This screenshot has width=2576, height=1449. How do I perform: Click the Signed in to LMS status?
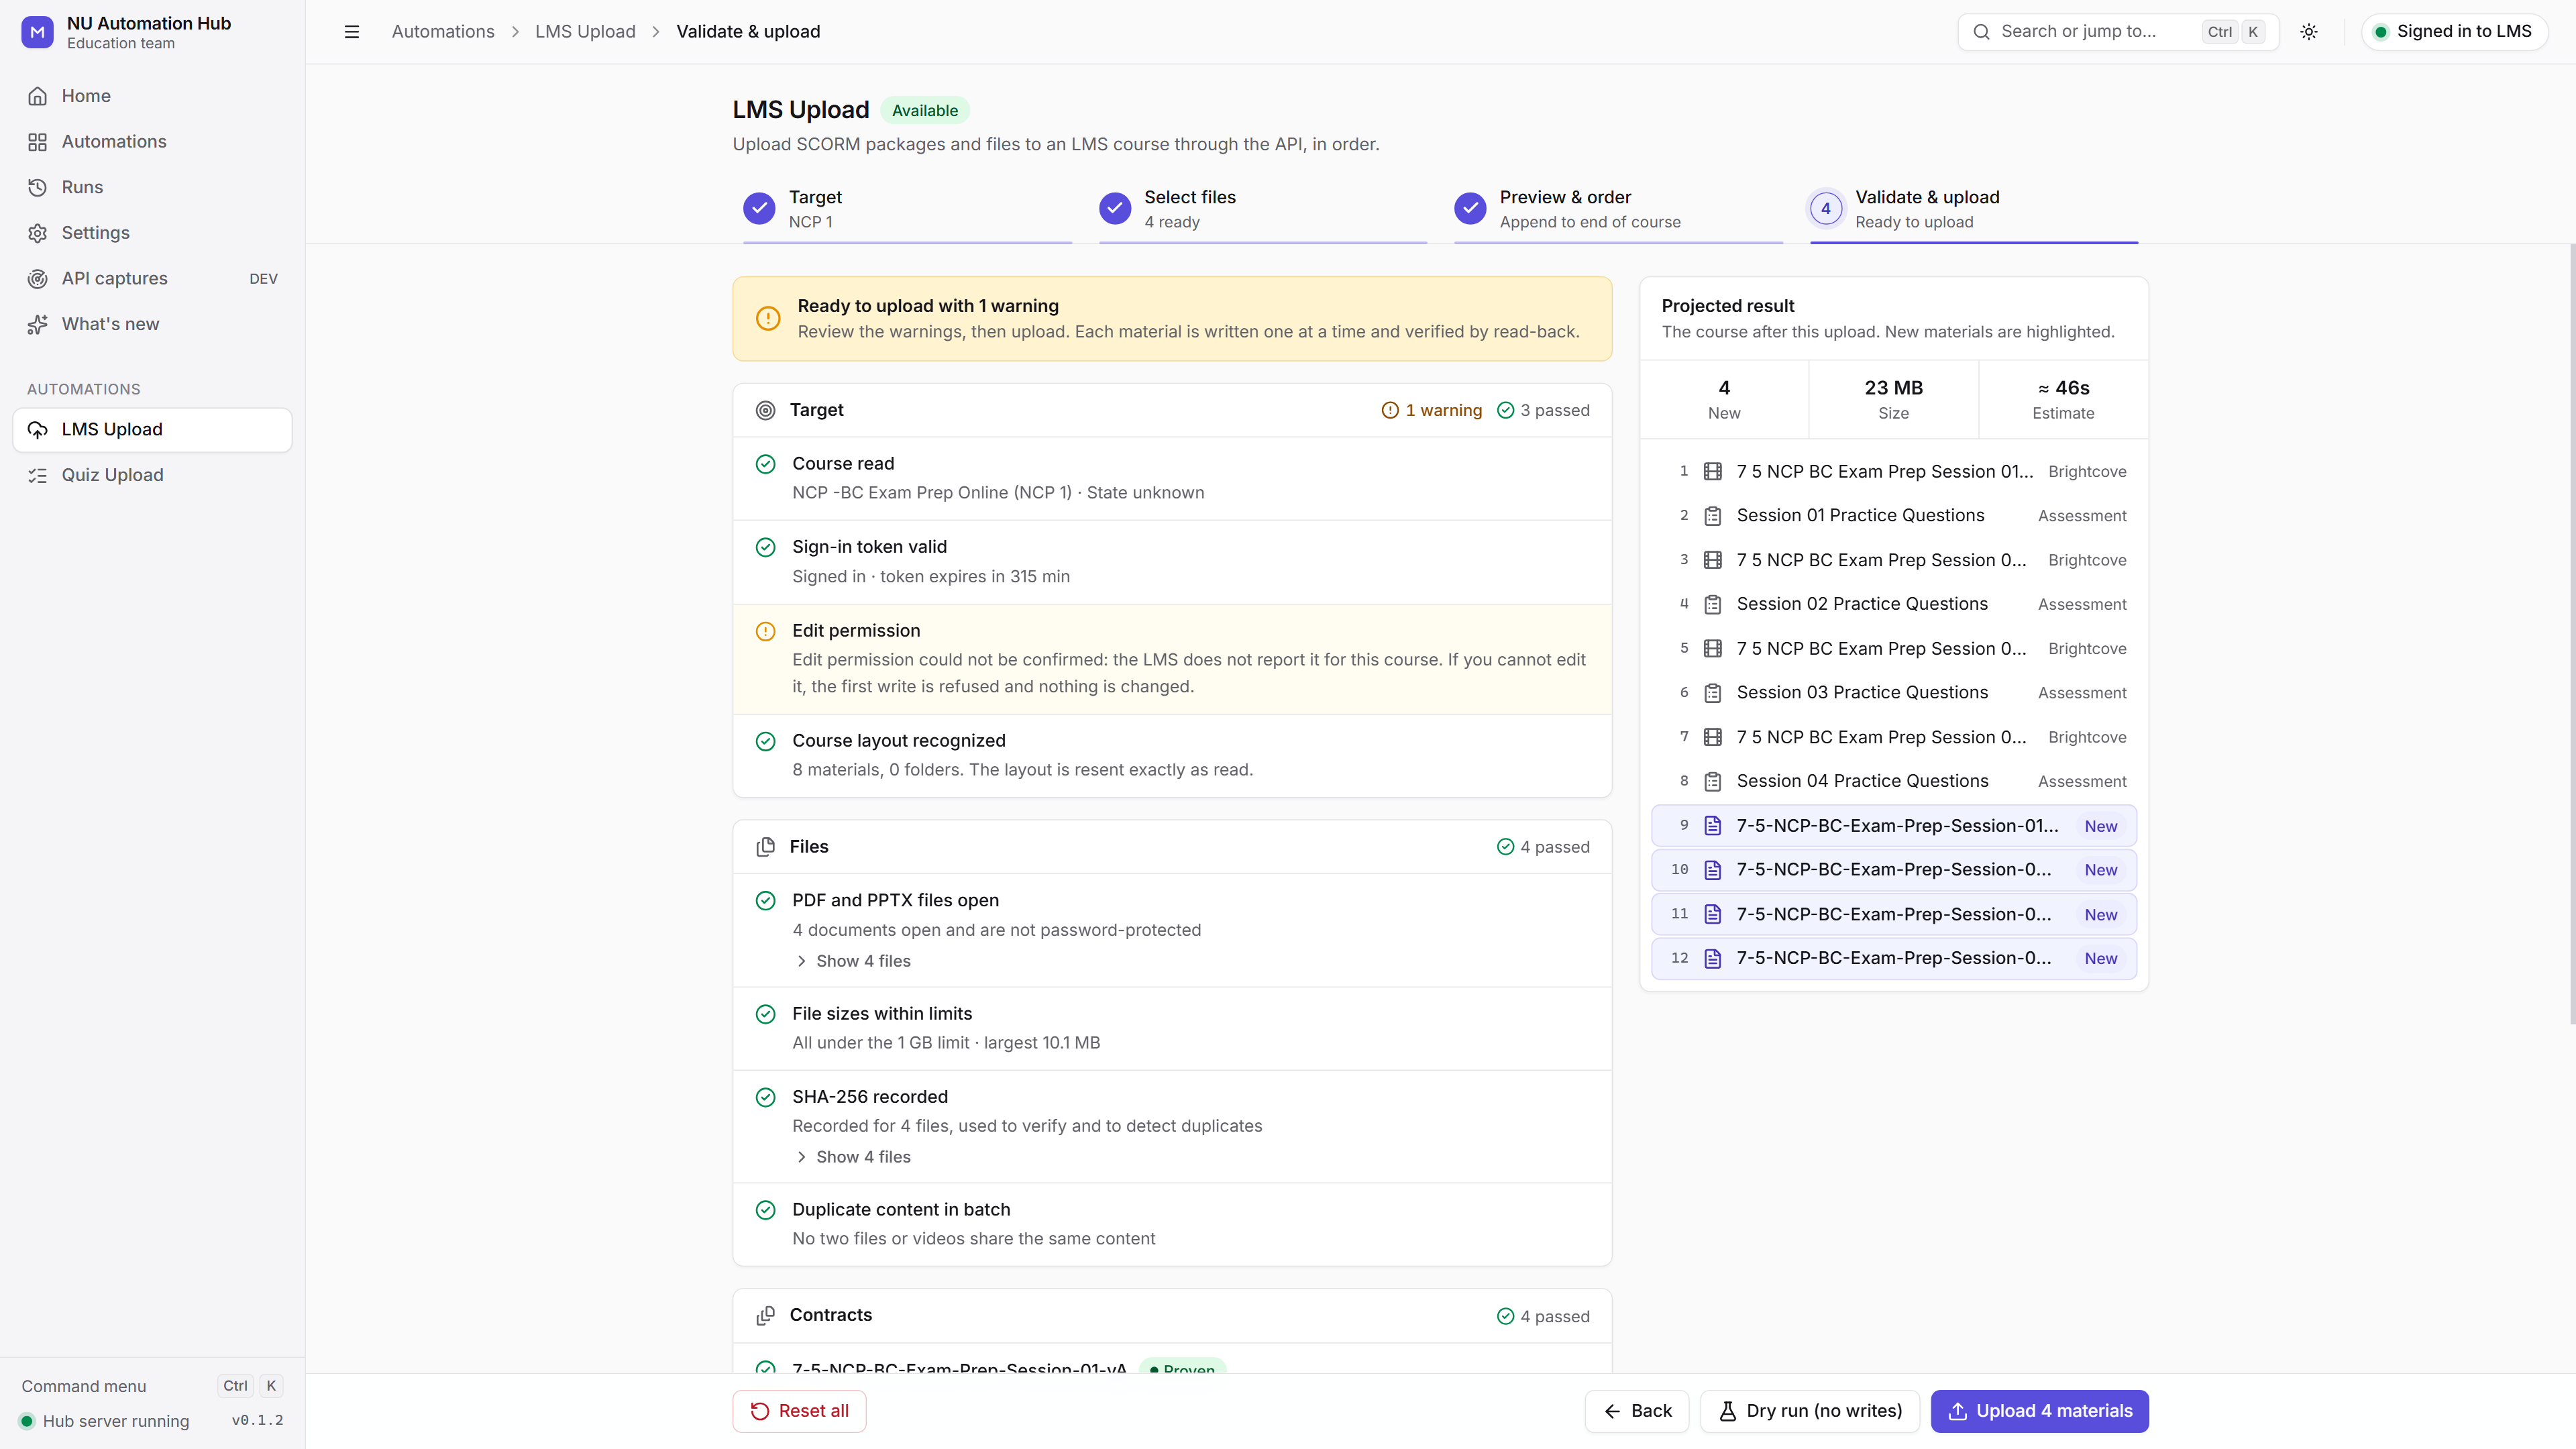(x=2454, y=32)
